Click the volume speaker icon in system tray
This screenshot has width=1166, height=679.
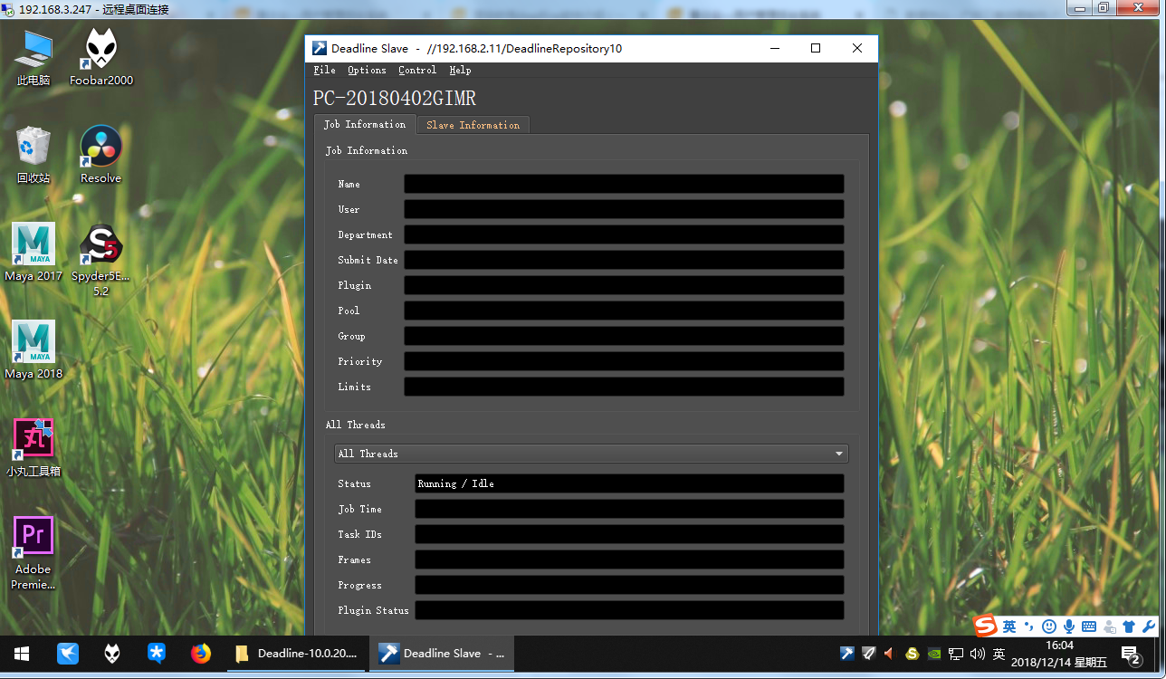tap(977, 653)
